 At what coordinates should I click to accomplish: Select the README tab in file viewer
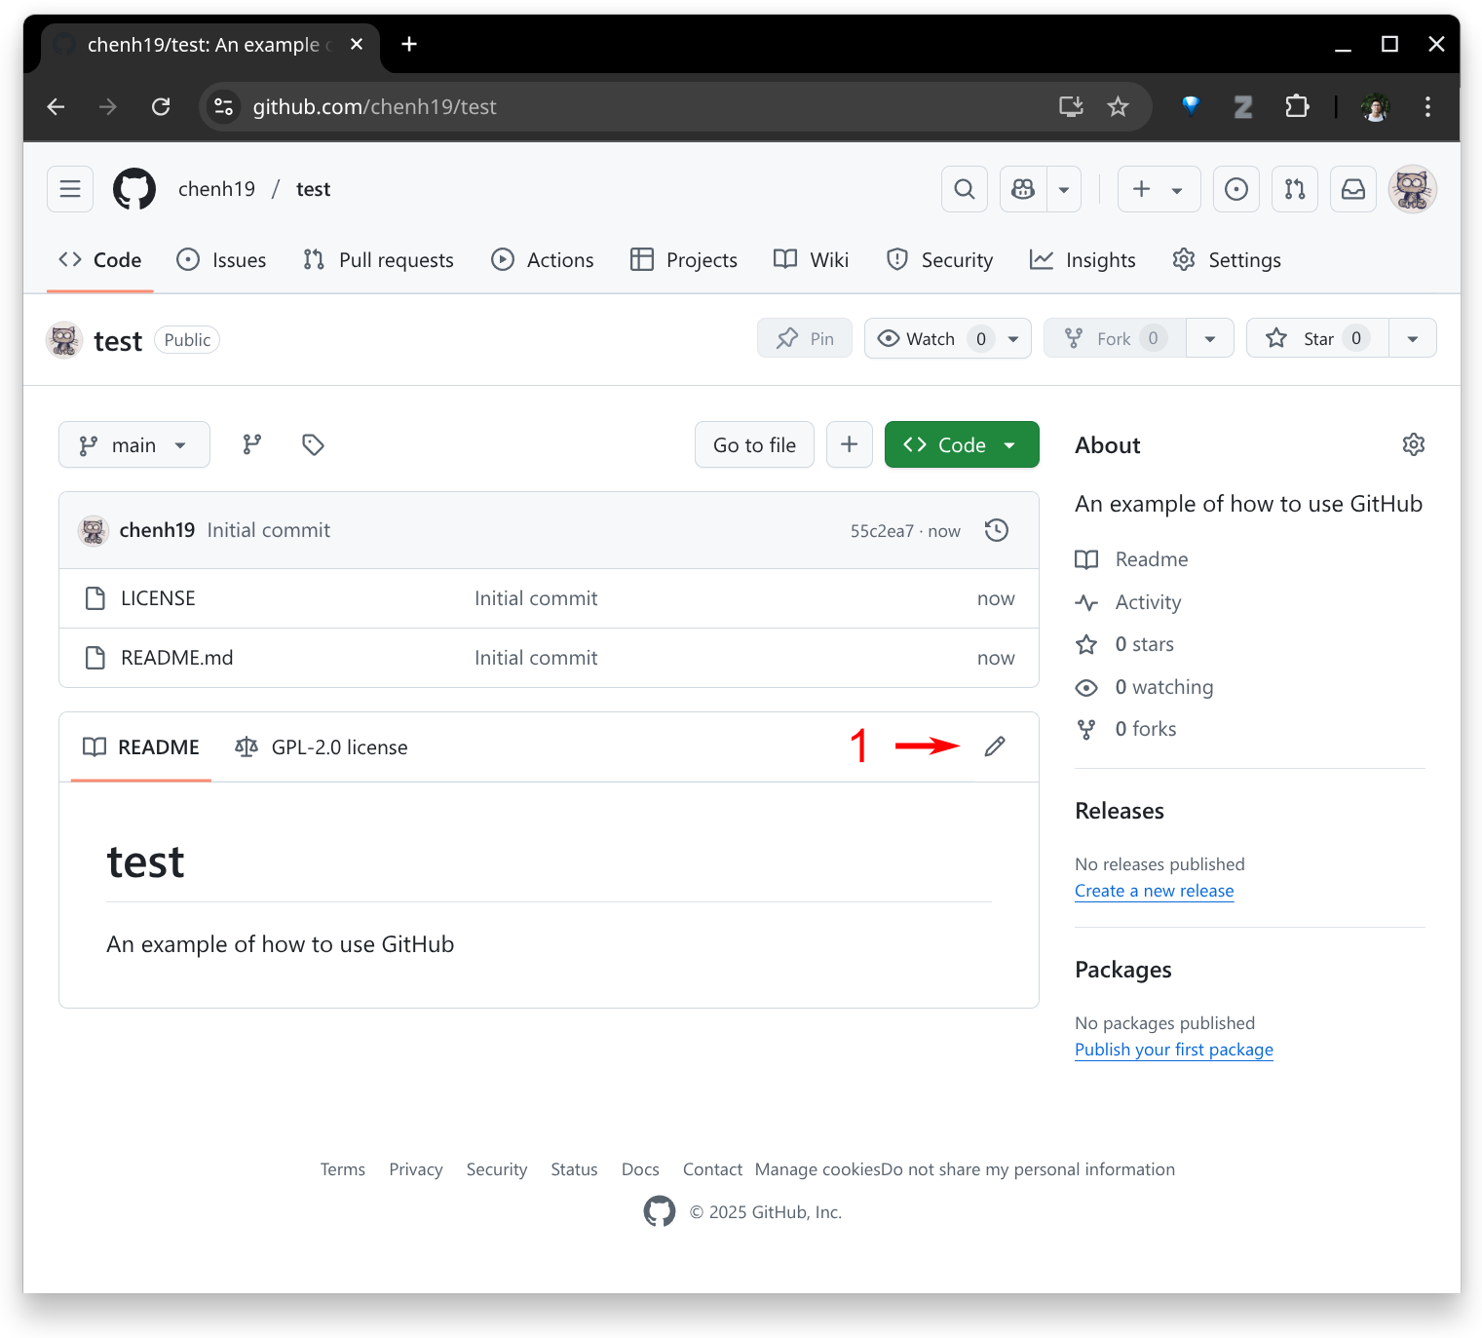tap(141, 747)
